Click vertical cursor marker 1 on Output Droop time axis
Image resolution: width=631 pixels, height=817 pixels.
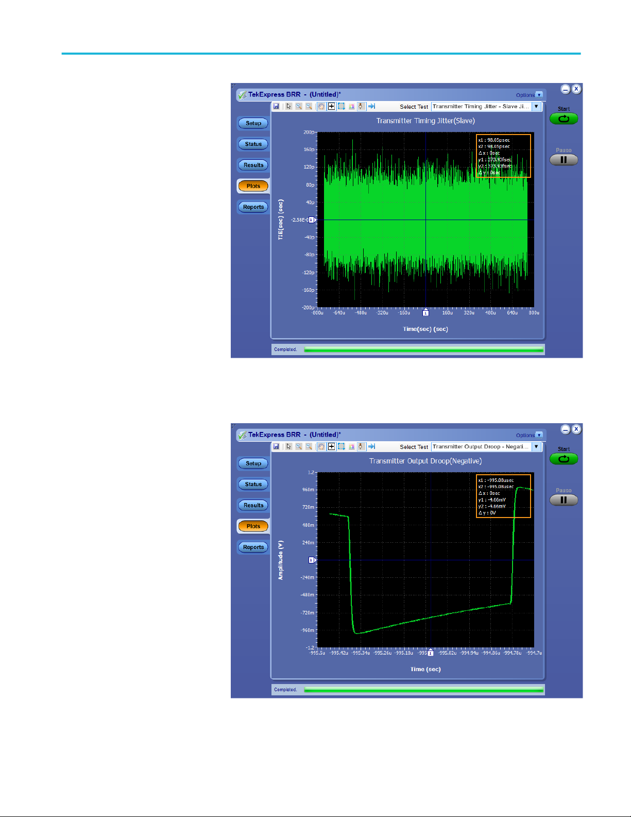(431, 653)
